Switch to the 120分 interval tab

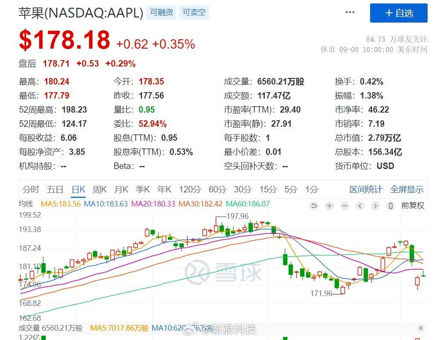click(190, 189)
